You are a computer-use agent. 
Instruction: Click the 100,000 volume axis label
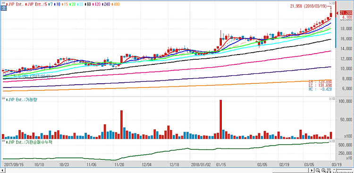[345, 101]
